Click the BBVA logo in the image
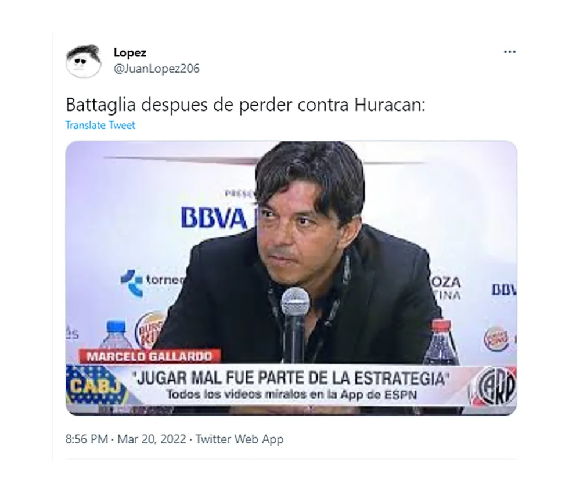 coord(214,218)
